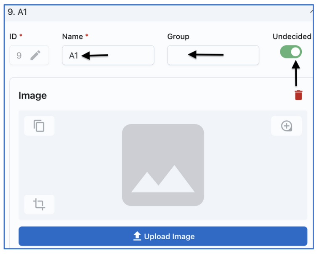Click the ID field showing 9
The image size is (319, 254).
pyautogui.click(x=29, y=56)
